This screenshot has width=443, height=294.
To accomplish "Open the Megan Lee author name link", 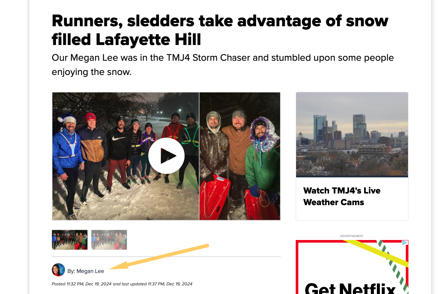I will [90, 271].
